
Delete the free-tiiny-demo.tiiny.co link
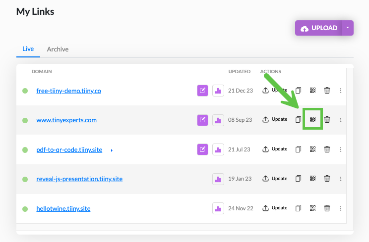[327, 91]
